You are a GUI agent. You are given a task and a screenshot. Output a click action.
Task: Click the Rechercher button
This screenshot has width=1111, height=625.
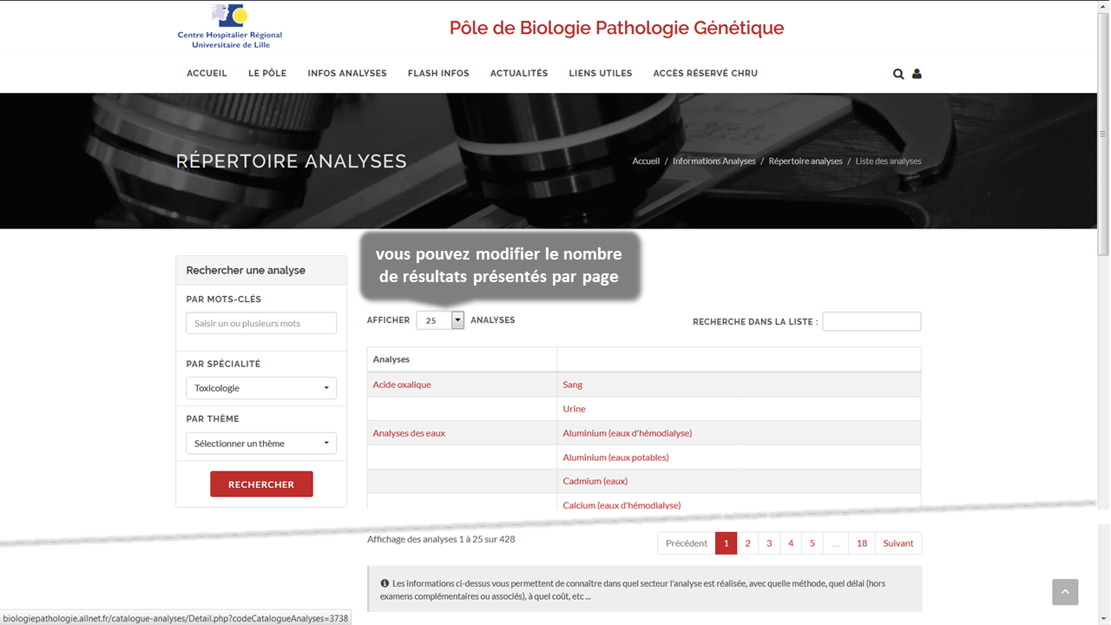(x=261, y=484)
